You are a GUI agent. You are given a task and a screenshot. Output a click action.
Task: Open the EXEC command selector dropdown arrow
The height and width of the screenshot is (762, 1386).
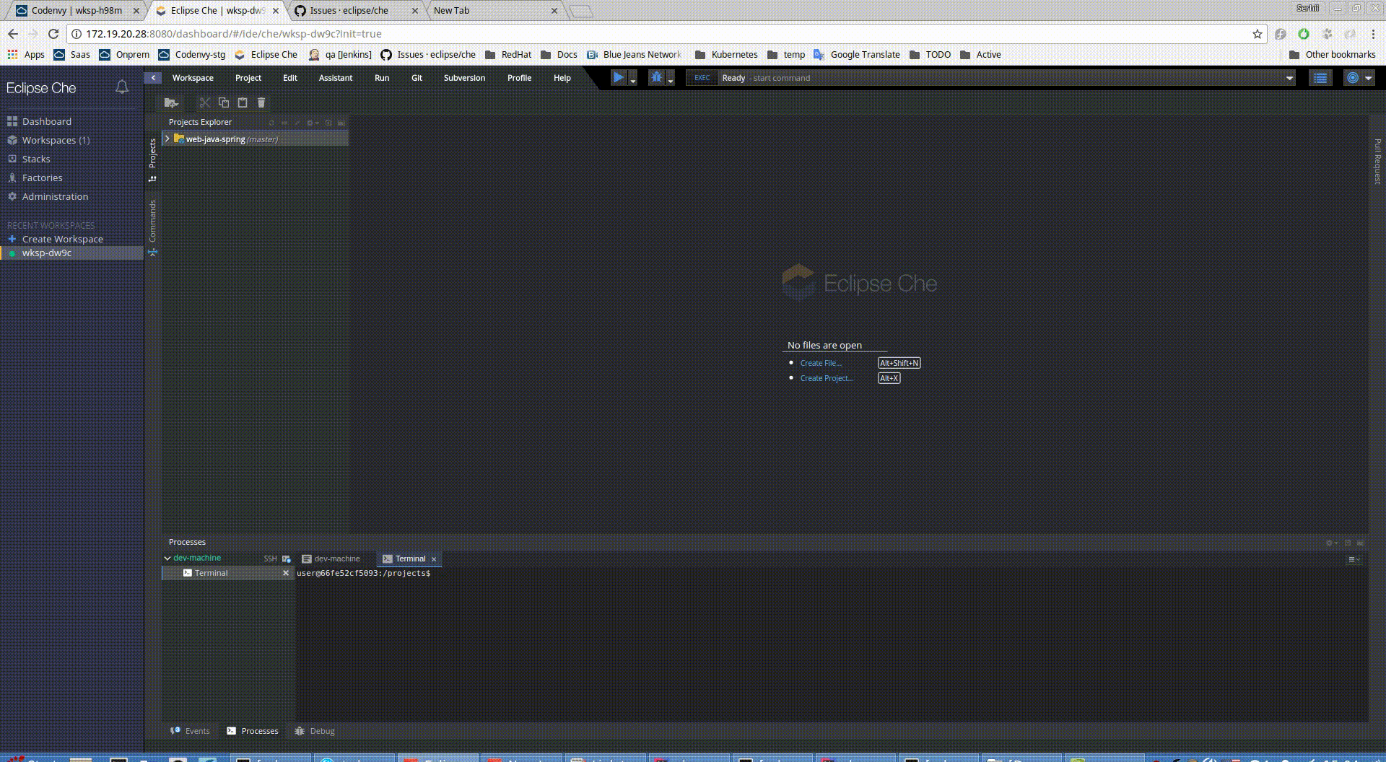(x=1289, y=78)
